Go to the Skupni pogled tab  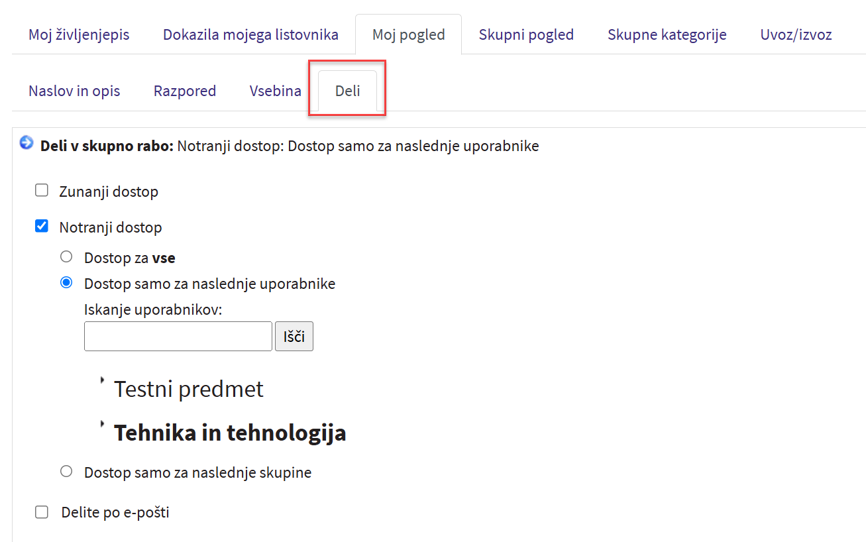[x=526, y=34]
